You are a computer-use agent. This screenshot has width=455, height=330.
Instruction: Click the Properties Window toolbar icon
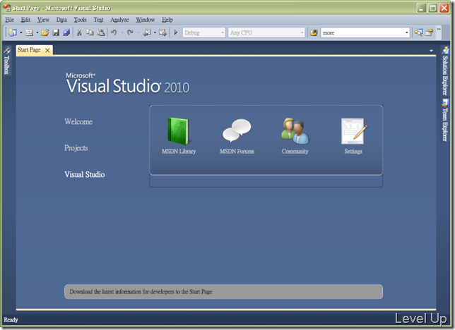(429, 32)
